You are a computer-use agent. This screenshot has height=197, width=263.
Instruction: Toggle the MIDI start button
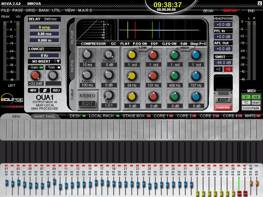(x=256, y=102)
